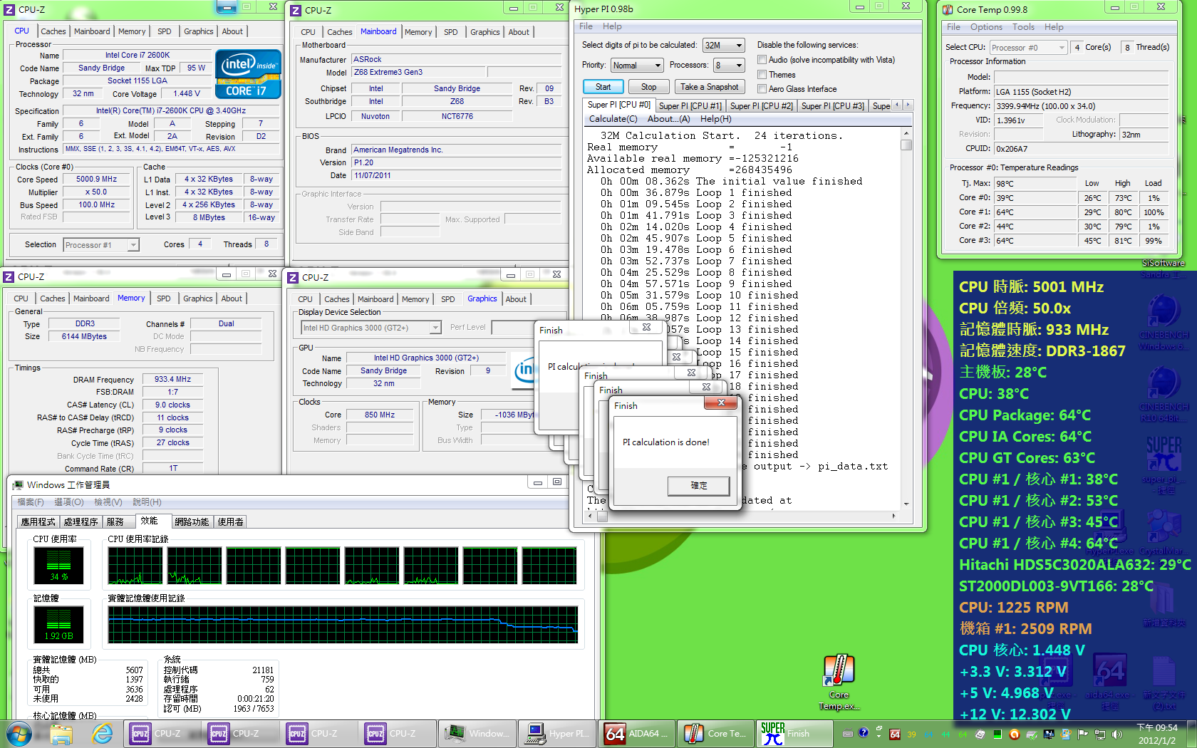Click the title icon of CPU-Z Mainboard window

(296, 11)
